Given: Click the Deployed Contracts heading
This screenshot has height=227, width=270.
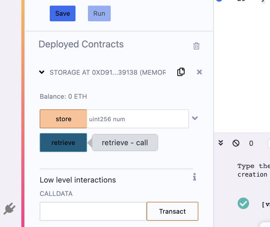Looking at the screenshot, I should pyautogui.click(x=81, y=44).
